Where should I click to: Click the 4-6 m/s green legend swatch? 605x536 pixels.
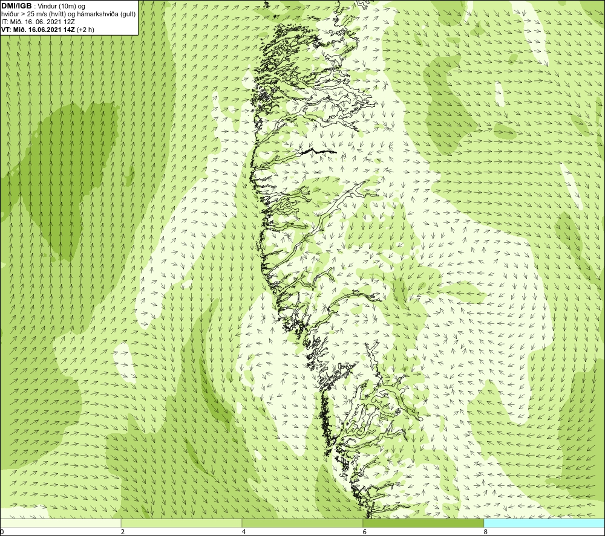[x=302, y=523]
